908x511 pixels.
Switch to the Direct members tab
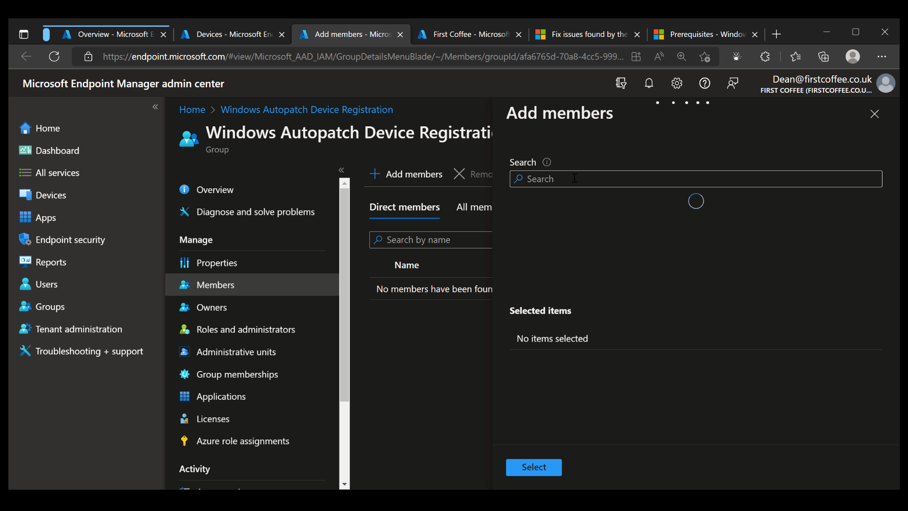(x=404, y=207)
